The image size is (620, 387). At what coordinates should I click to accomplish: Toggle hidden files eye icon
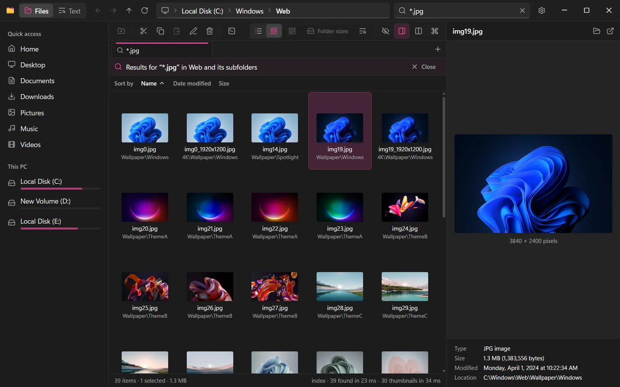pyautogui.click(x=386, y=31)
